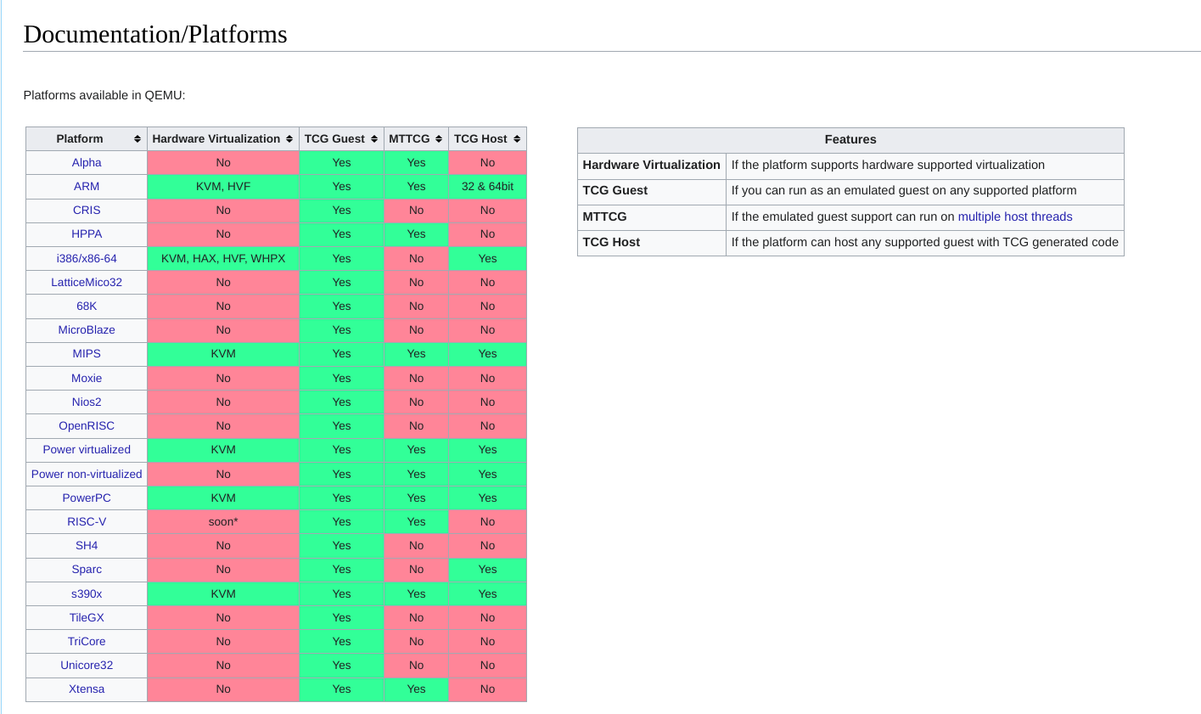Open the ARM platform page
Viewport: 1201px width, 714px height.
(87, 187)
